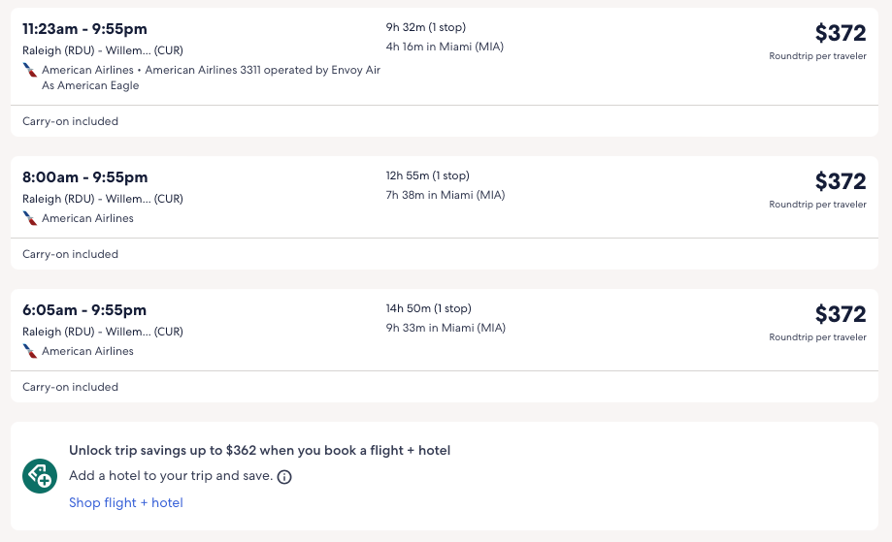This screenshot has width=892, height=542.
Task: Click the green flight + hotel bundle icon
Action: coord(40,476)
